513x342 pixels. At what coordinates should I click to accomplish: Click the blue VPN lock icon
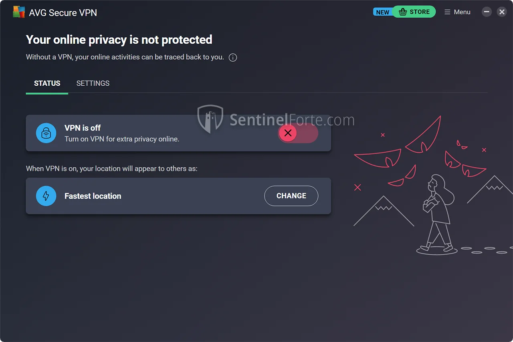point(46,133)
